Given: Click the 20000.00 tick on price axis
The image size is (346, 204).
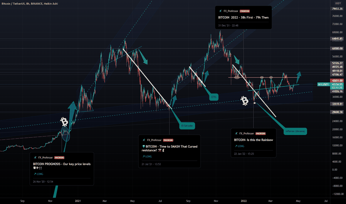Looking at the screenshot, I should 337,129.
